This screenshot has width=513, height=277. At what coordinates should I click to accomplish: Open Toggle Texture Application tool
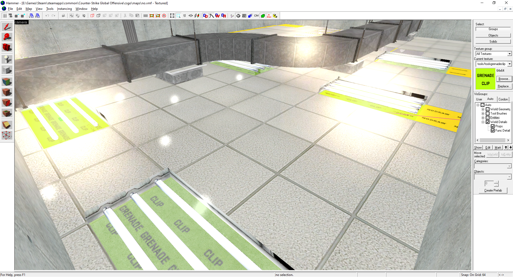pos(7,82)
